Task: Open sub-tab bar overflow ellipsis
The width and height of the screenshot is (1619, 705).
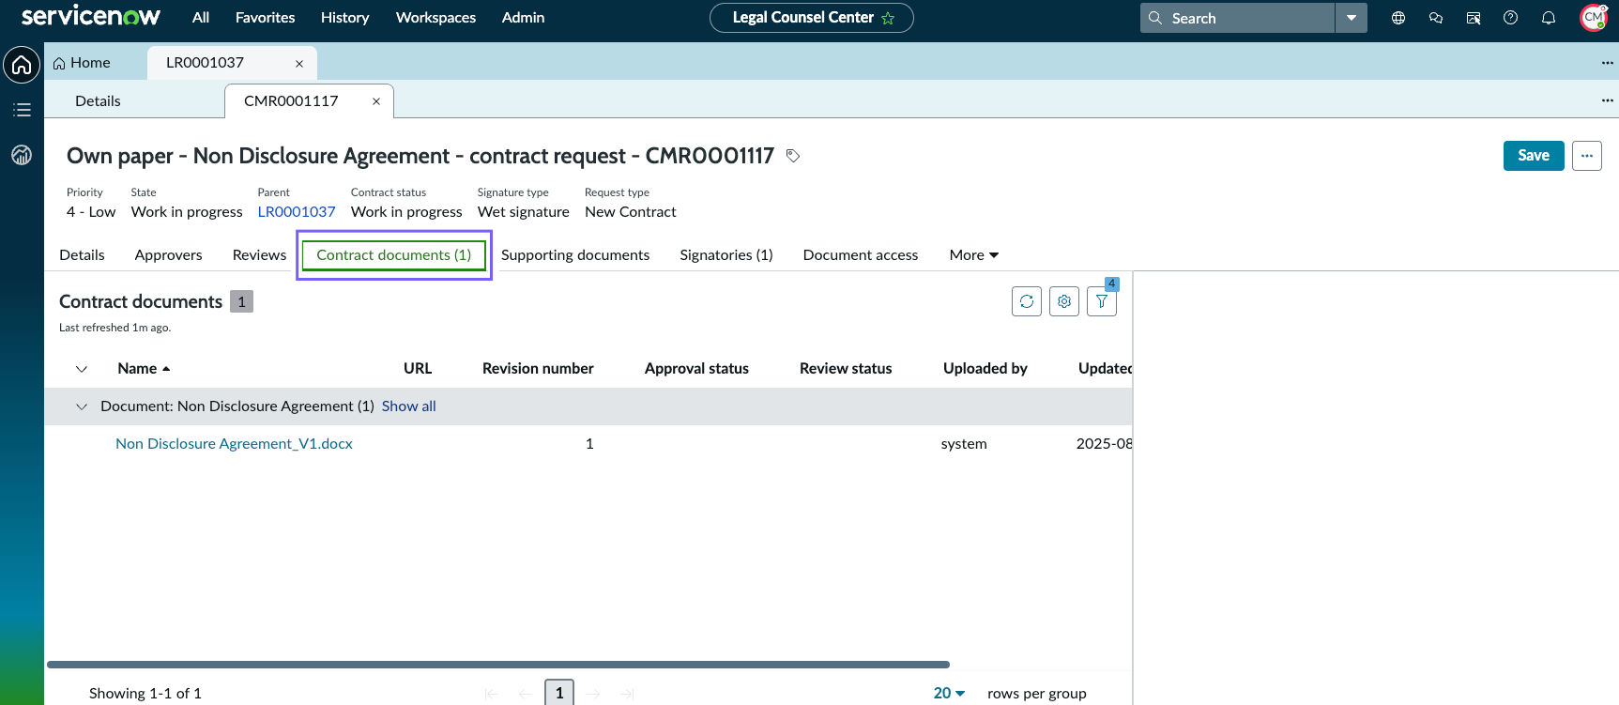Action: tap(1608, 100)
